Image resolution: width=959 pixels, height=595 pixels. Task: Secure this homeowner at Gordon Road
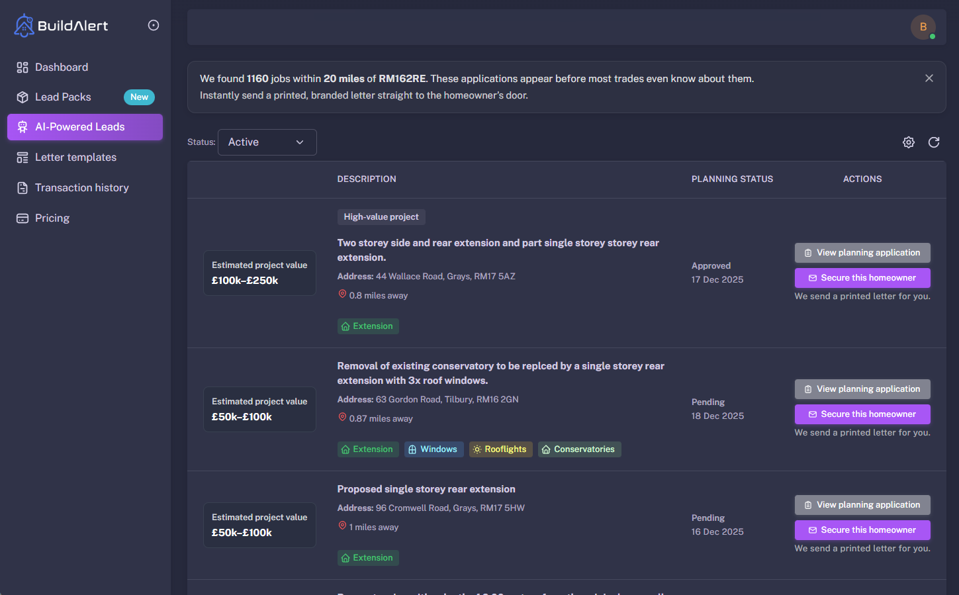click(x=862, y=414)
